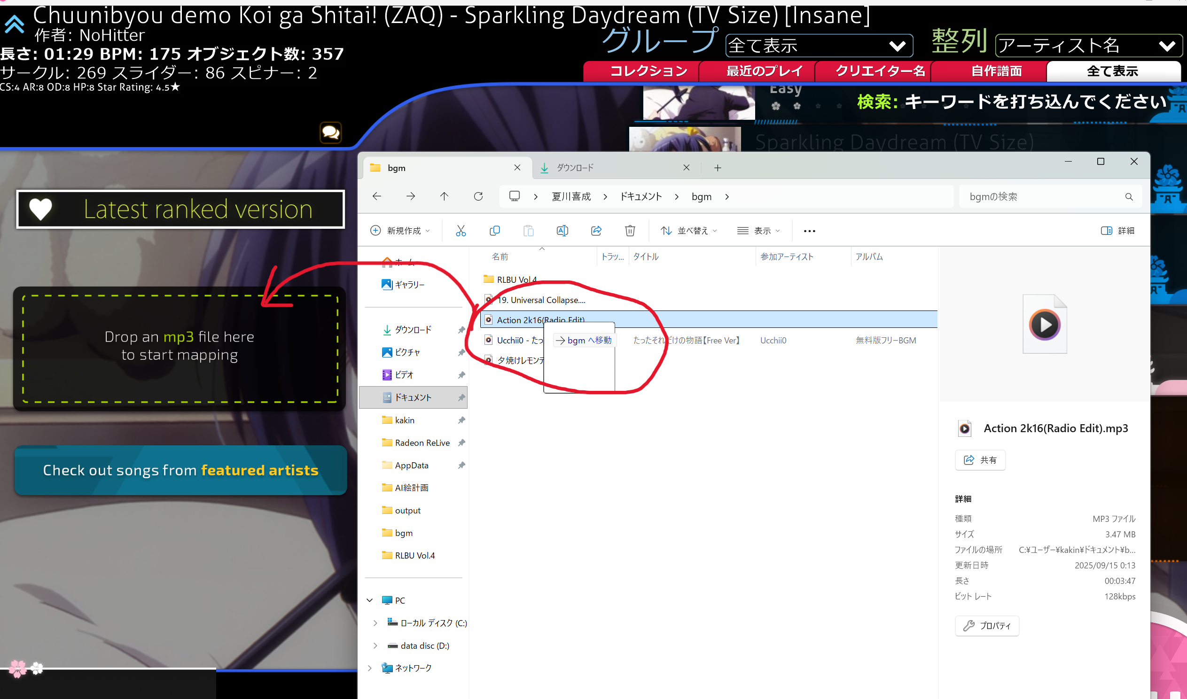The image size is (1187, 699).
Task: Click the cut scissors icon in Explorer toolbar
Action: pyautogui.click(x=461, y=231)
